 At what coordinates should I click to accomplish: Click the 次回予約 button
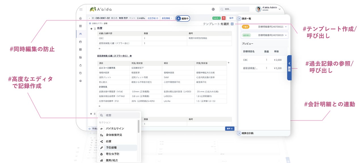(153, 18)
